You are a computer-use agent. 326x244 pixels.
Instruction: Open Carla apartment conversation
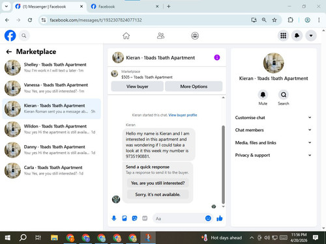(x=52, y=170)
